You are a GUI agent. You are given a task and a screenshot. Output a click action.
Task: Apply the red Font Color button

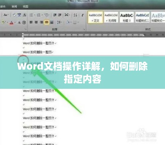pyautogui.click(x=12, y=22)
